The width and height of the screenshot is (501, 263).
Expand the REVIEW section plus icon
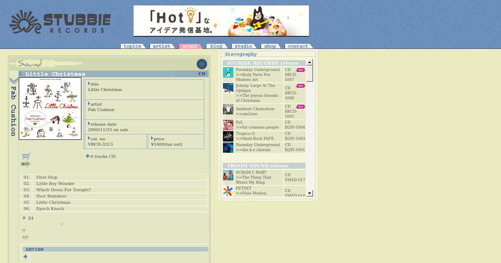click(25, 257)
